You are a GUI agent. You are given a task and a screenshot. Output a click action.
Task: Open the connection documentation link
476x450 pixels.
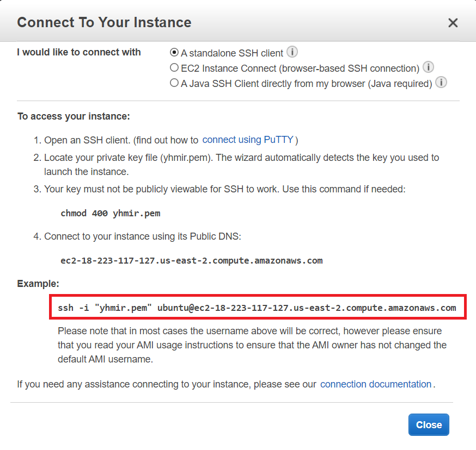[x=376, y=384]
